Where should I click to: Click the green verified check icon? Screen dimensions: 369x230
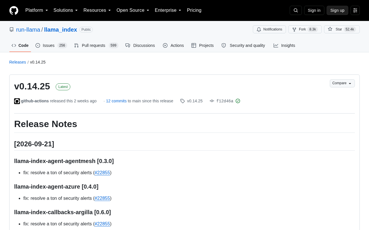(x=238, y=101)
